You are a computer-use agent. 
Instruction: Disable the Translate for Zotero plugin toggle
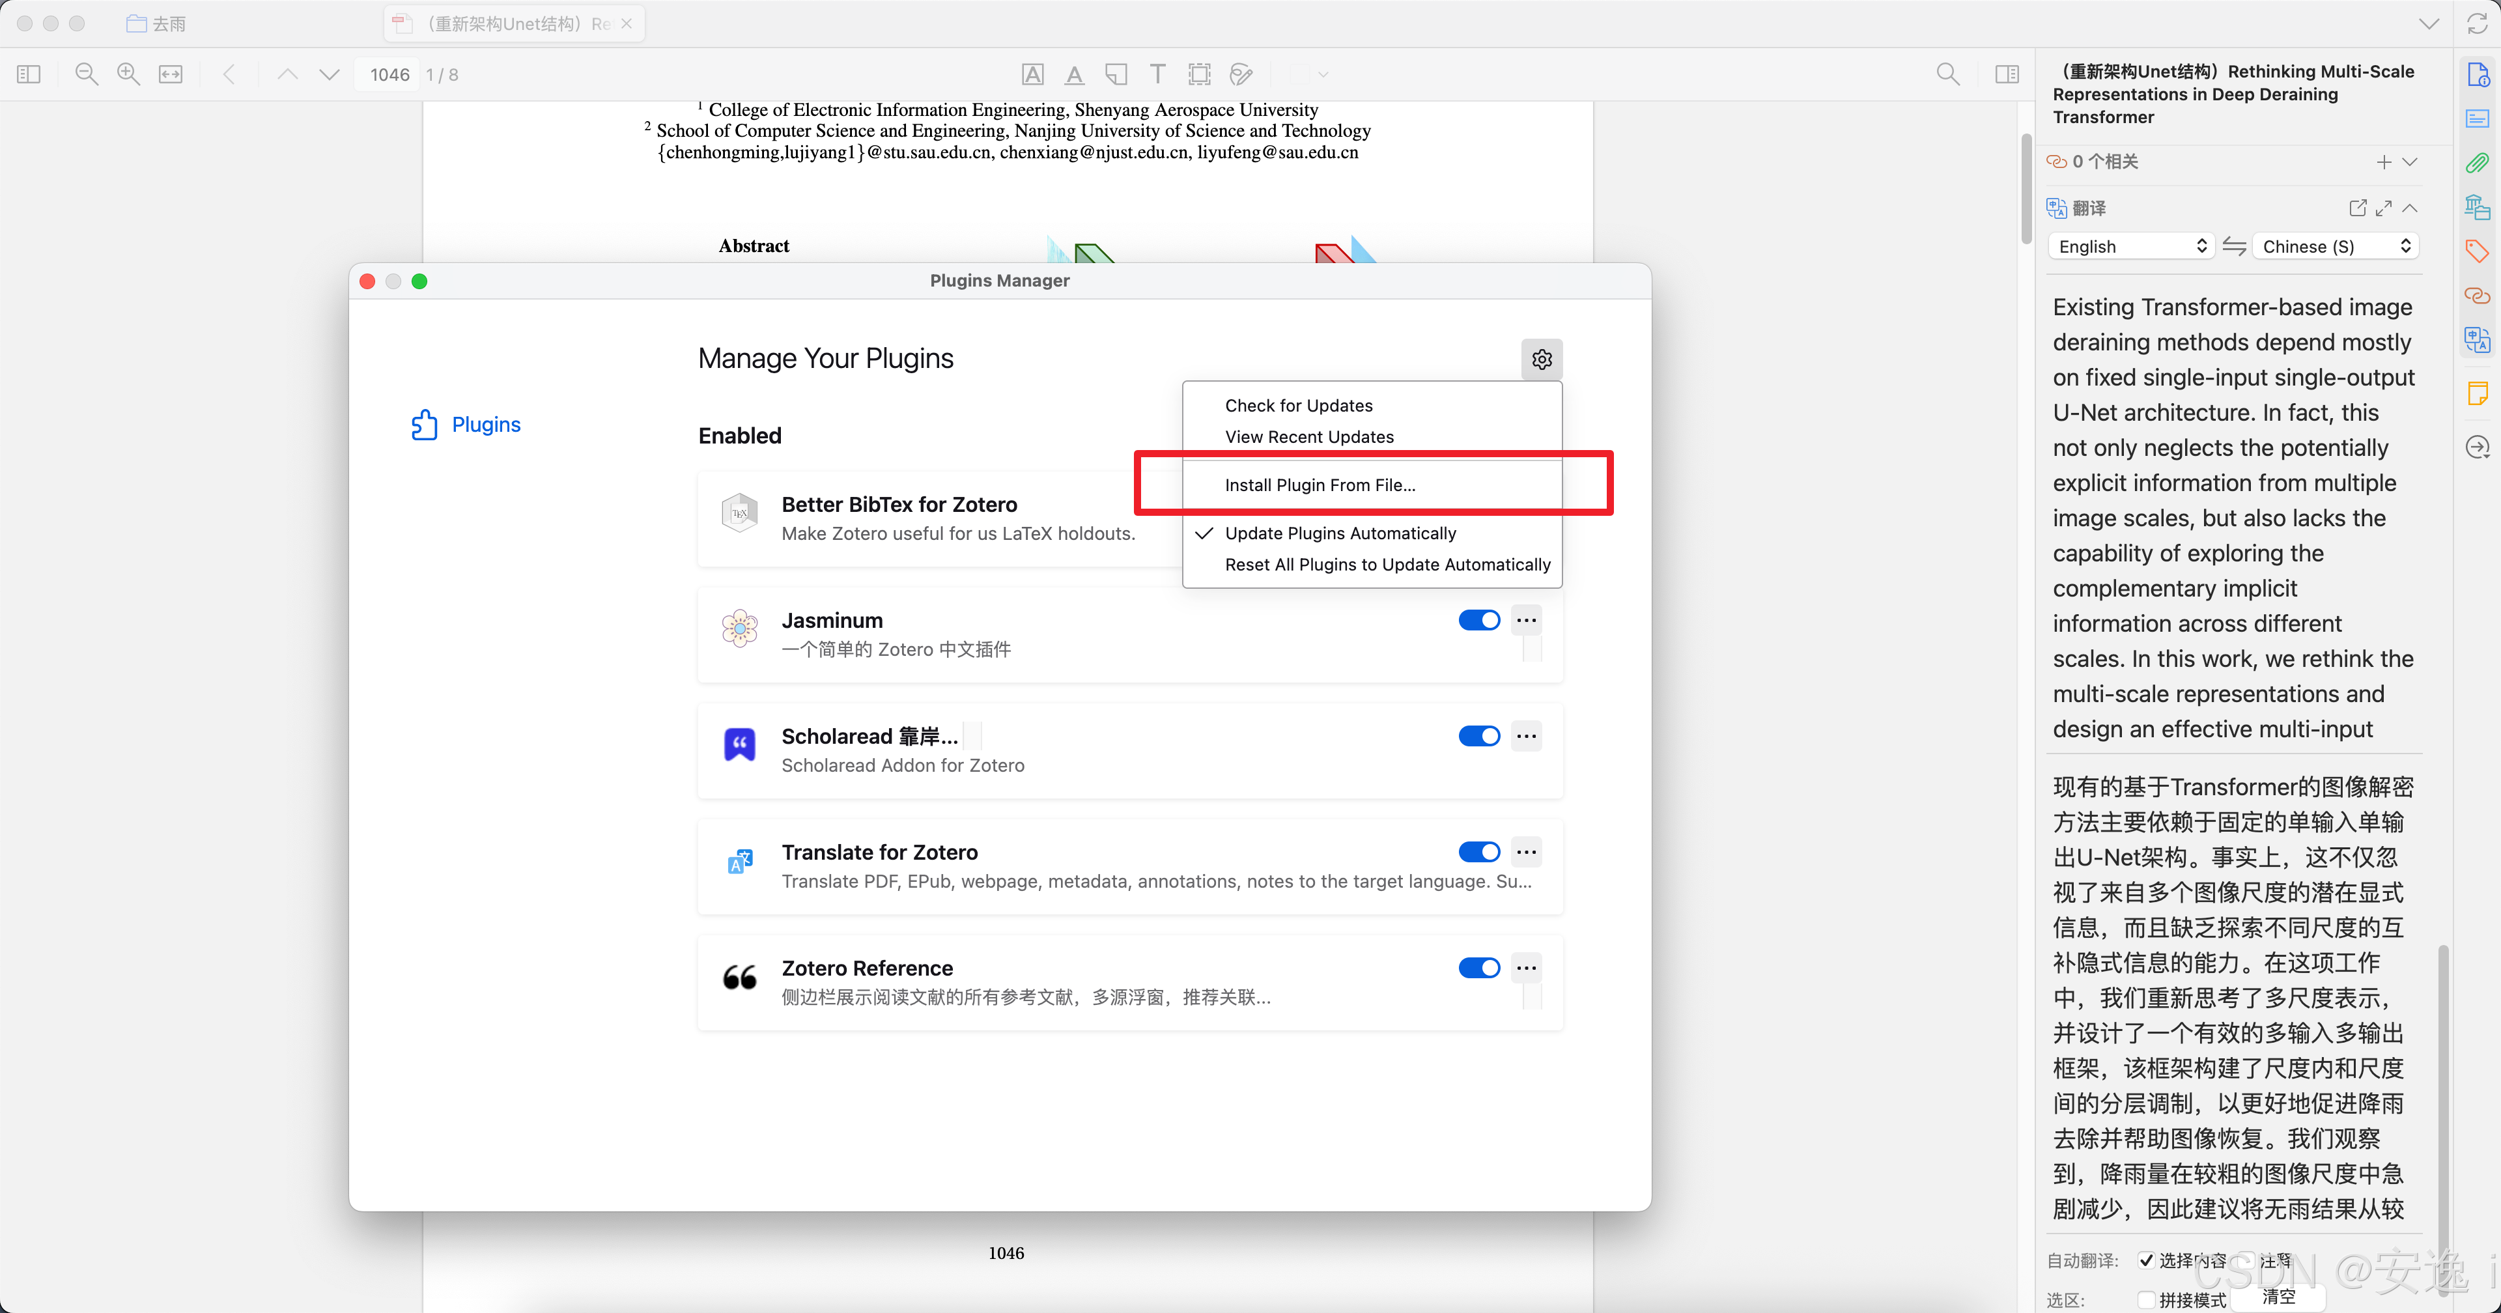tap(1478, 853)
